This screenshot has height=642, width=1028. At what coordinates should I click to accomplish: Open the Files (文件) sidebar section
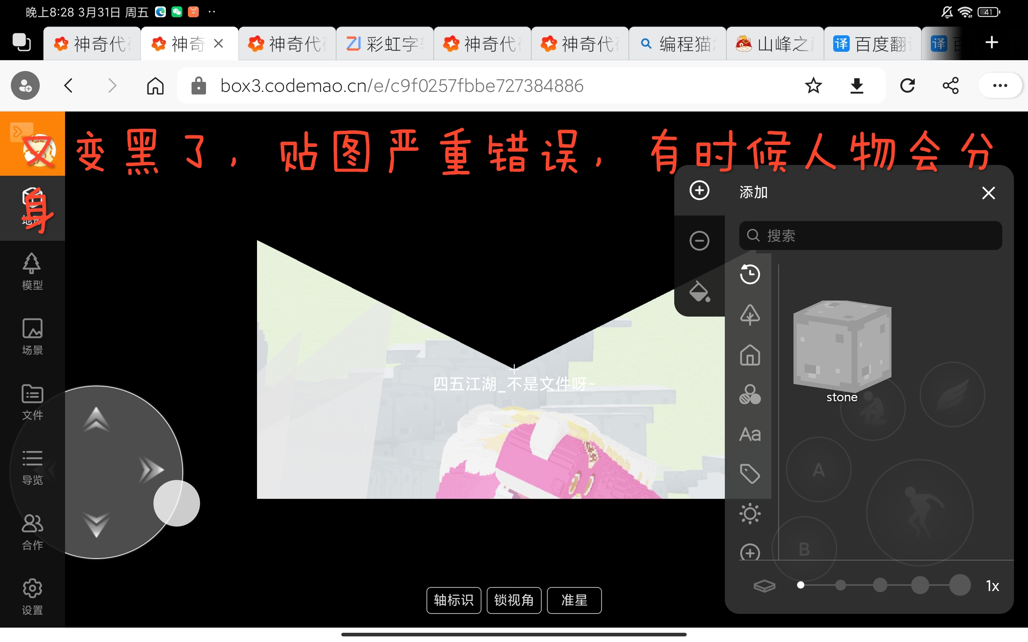tap(32, 402)
